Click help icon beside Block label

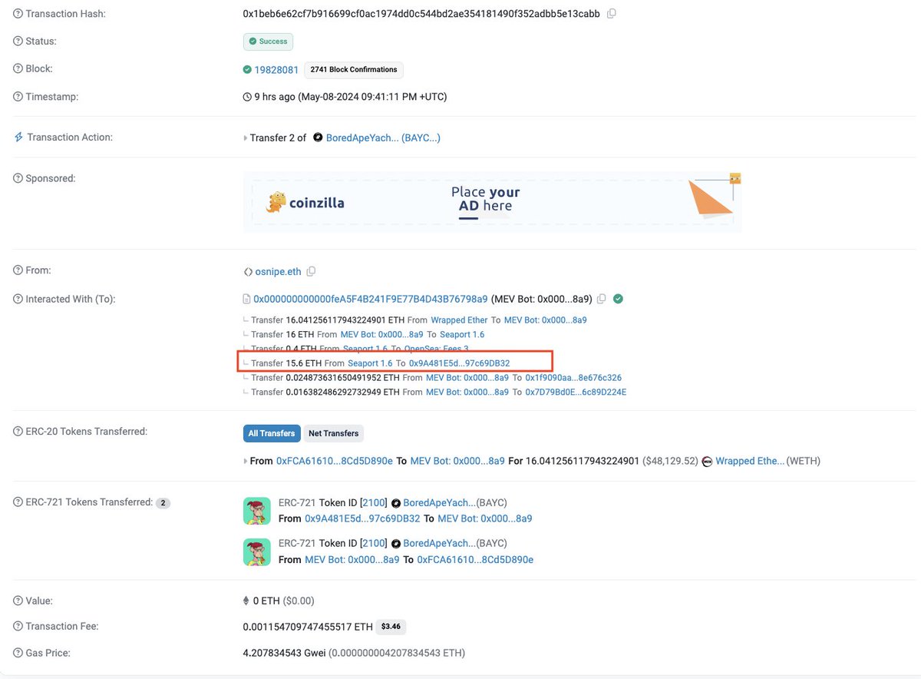tap(18, 68)
